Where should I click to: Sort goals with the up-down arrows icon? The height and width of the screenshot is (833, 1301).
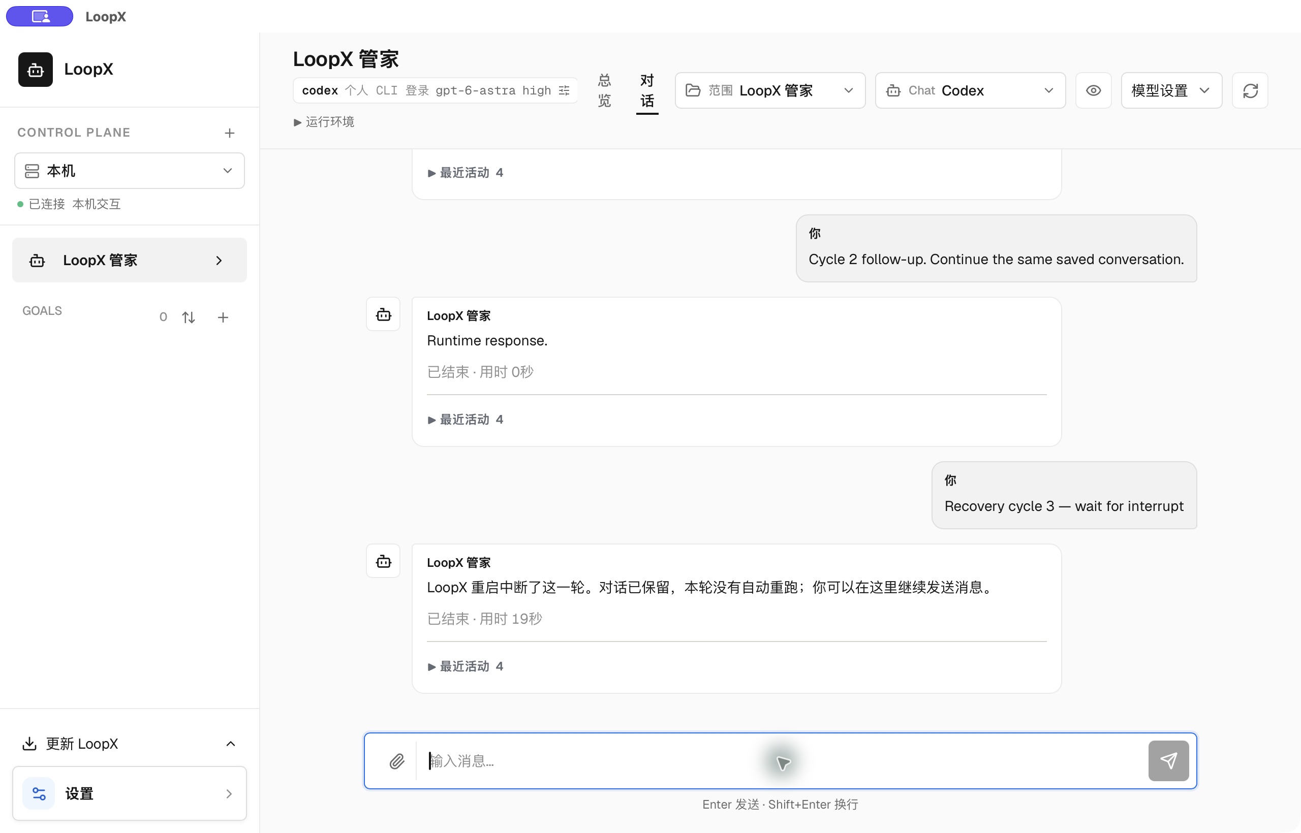tap(189, 317)
